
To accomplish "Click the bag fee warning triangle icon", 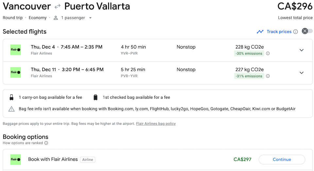I will click(x=12, y=109).
